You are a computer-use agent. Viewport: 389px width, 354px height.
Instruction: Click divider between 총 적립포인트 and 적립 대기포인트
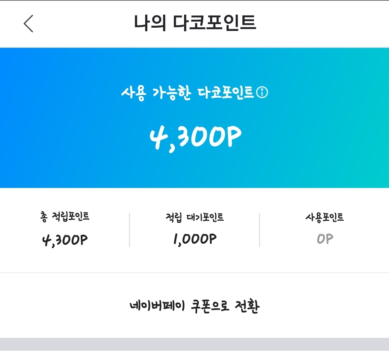coord(129,230)
